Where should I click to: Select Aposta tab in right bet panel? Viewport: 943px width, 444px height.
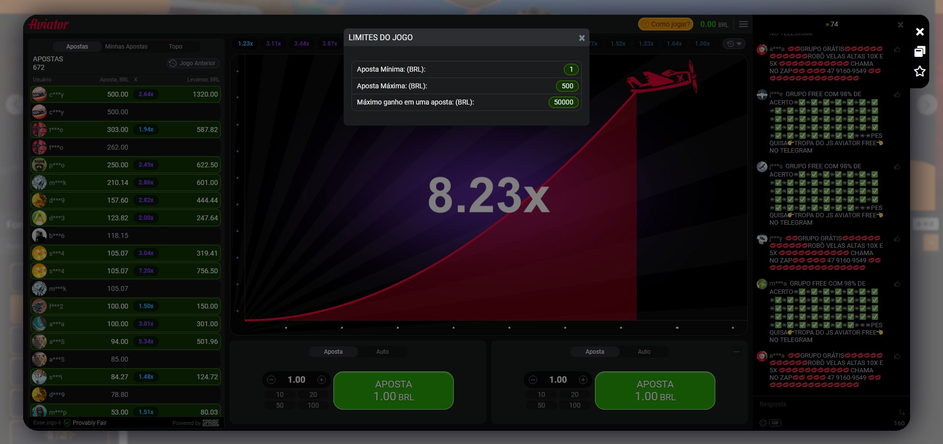[595, 352]
